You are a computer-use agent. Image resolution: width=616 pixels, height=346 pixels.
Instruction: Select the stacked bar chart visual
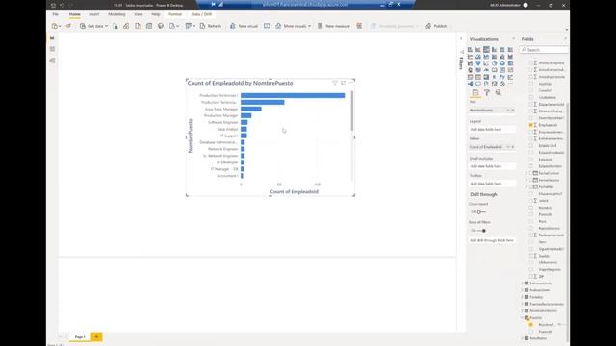coord(470,49)
